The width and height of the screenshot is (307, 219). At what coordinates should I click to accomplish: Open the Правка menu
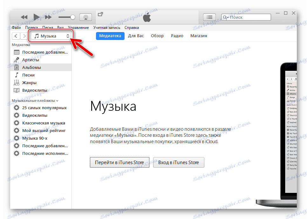[x=31, y=28]
